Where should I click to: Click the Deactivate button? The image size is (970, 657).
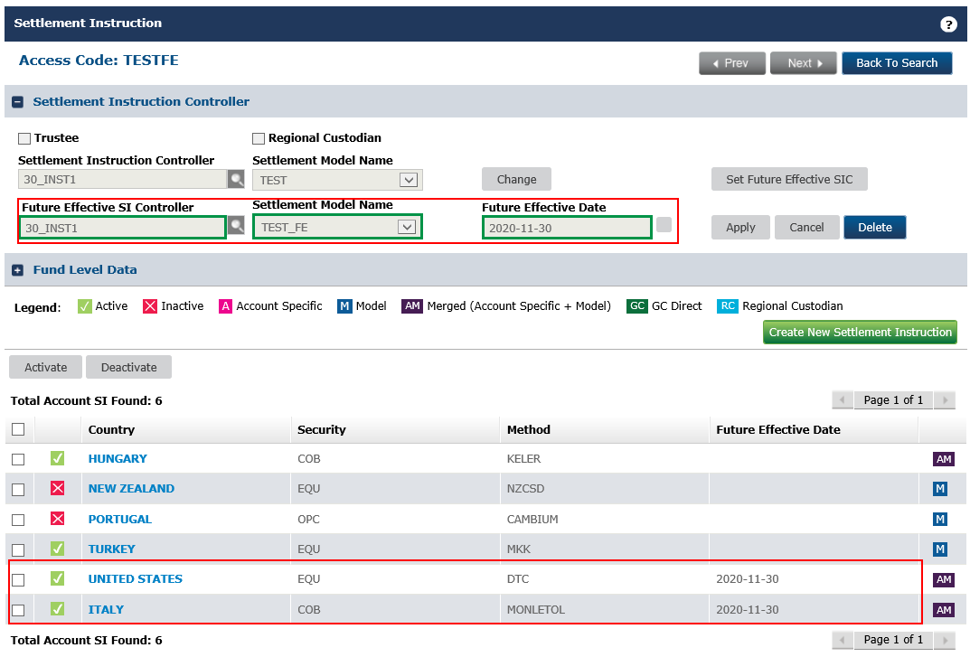[x=128, y=367]
